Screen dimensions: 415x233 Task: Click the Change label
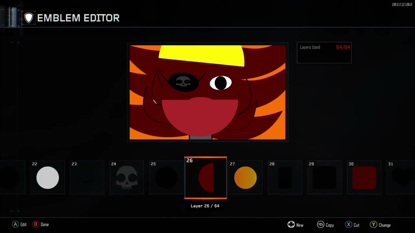385,225
